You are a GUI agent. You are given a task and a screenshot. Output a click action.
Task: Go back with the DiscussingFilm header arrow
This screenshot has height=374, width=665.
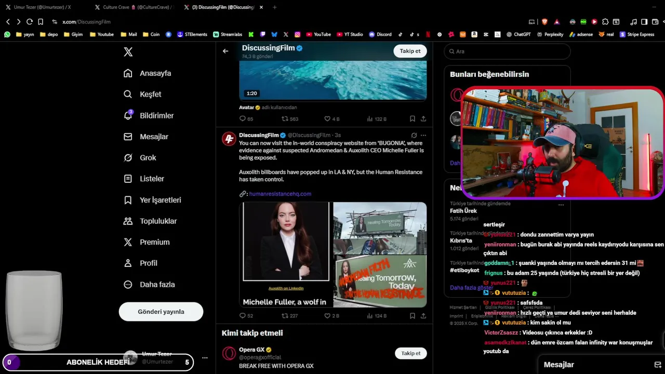[225, 51]
